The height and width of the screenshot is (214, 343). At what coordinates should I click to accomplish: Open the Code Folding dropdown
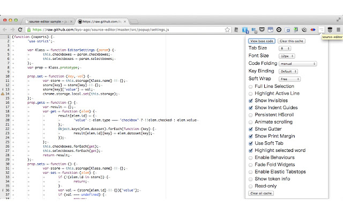(298, 64)
